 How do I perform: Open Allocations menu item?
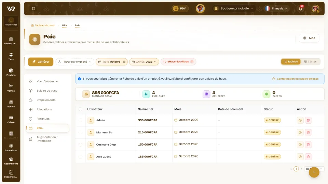(47, 109)
